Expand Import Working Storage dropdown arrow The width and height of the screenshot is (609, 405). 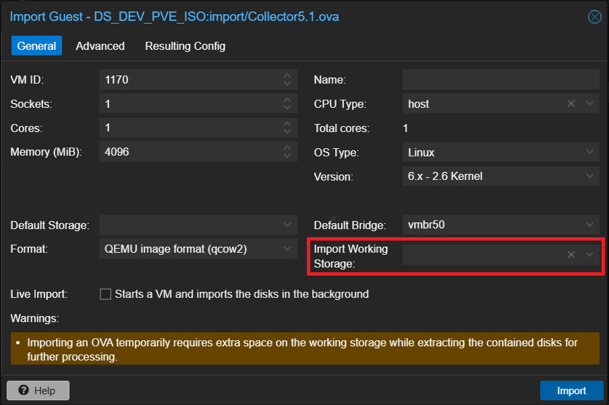click(590, 255)
